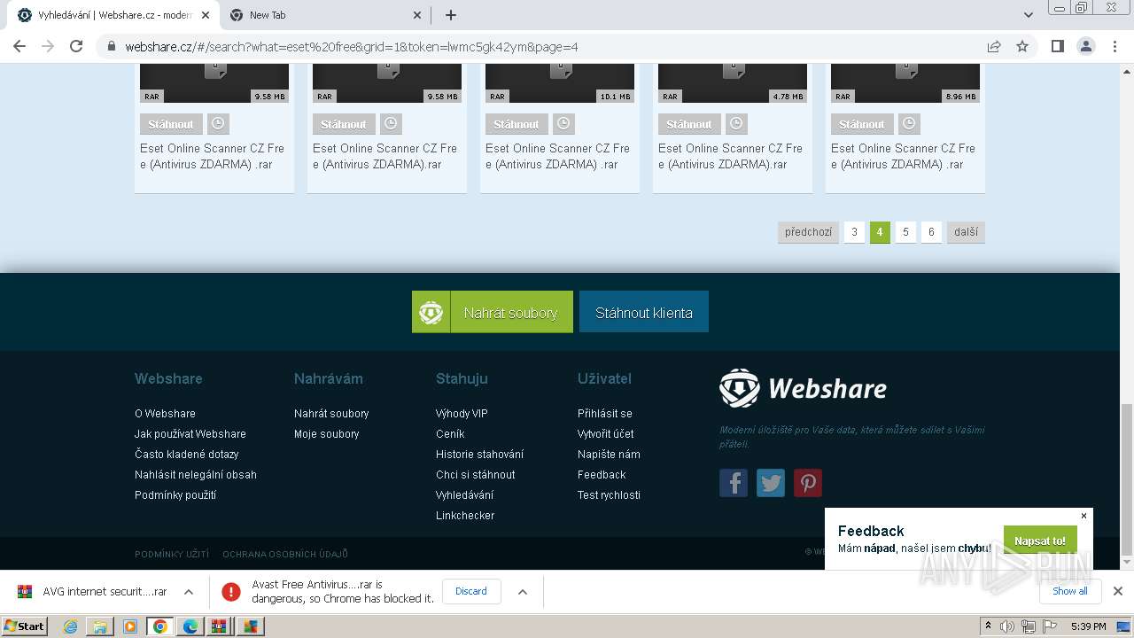Click Napsat to! feedback button
1134x638 pixels.
(x=1040, y=541)
